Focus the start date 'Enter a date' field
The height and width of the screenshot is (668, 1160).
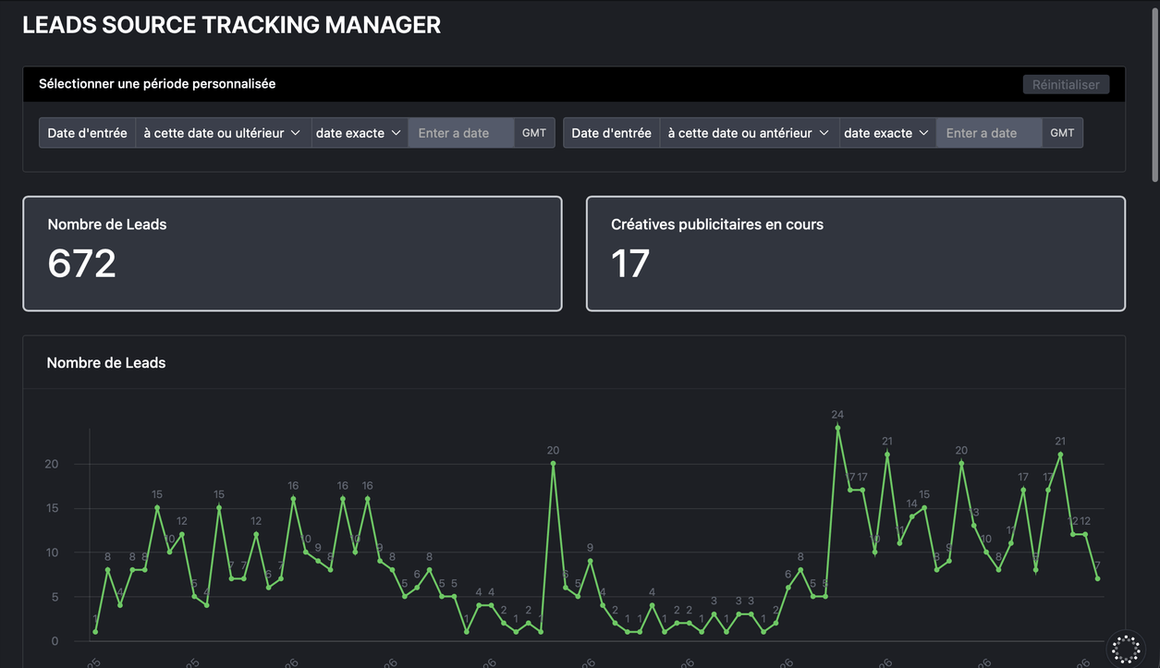(461, 133)
